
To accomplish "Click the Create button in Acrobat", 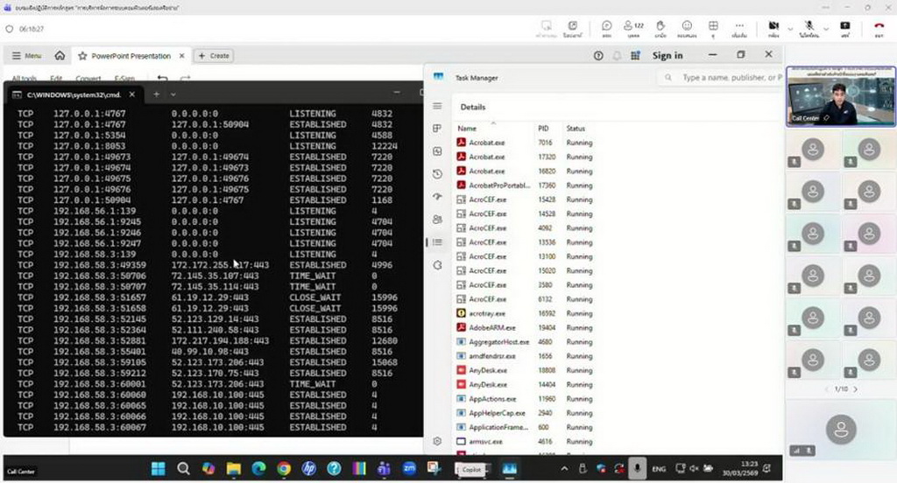I will pos(213,55).
